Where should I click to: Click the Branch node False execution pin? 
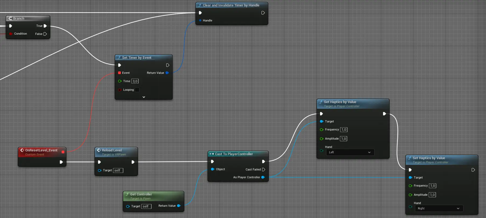click(45, 34)
